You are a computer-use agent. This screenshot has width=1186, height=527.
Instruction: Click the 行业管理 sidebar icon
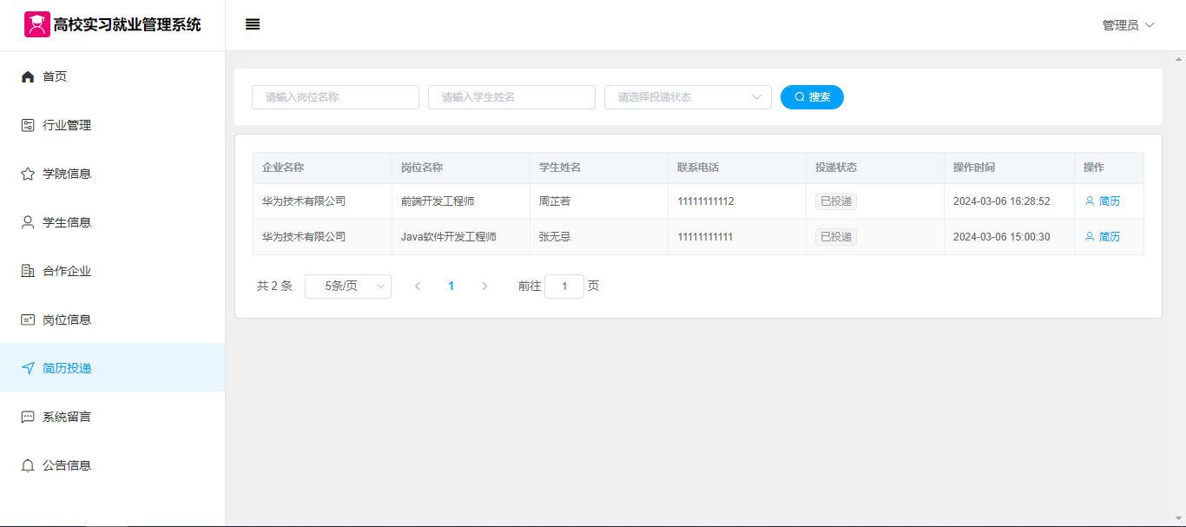28,125
